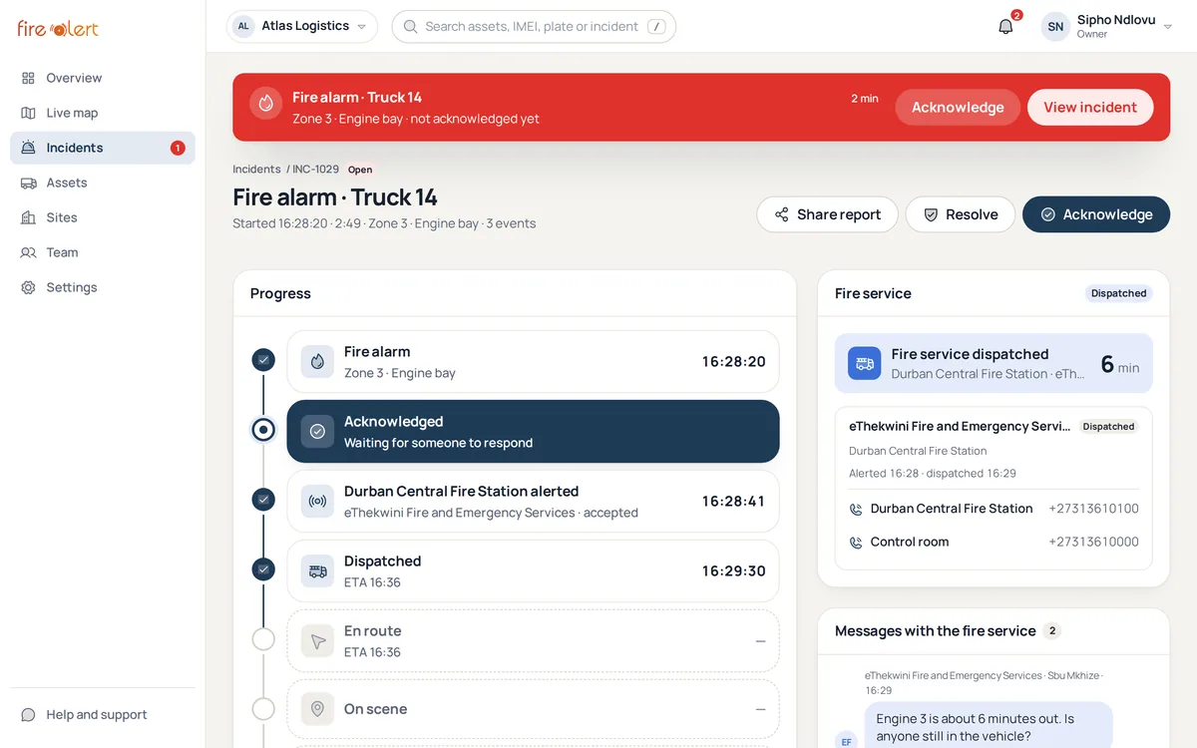Open Settings from the sidebar
Image resolution: width=1197 pixels, height=748 pixels.
[103, 287]
